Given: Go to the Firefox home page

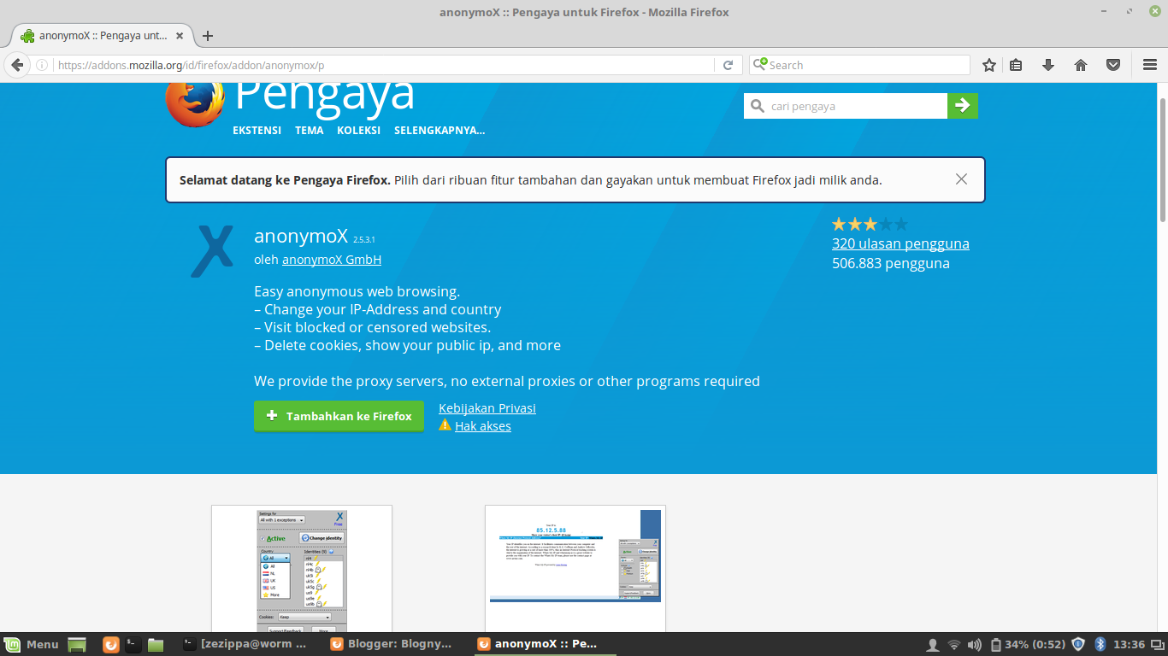Looking at the screenshot, I should click(x=1081, y=65).
